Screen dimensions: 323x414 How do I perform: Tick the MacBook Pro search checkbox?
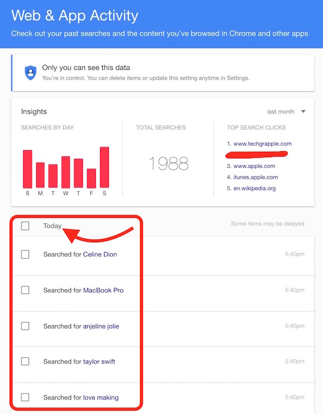click(x=25, y=290)
